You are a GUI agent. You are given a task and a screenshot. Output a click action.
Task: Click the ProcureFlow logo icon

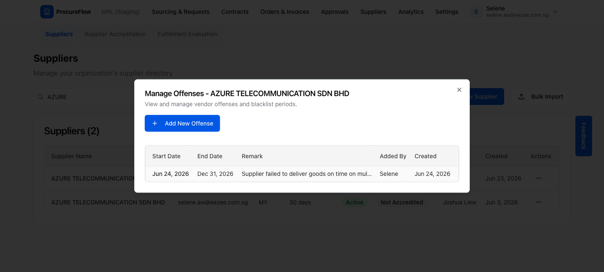(47, 12)
